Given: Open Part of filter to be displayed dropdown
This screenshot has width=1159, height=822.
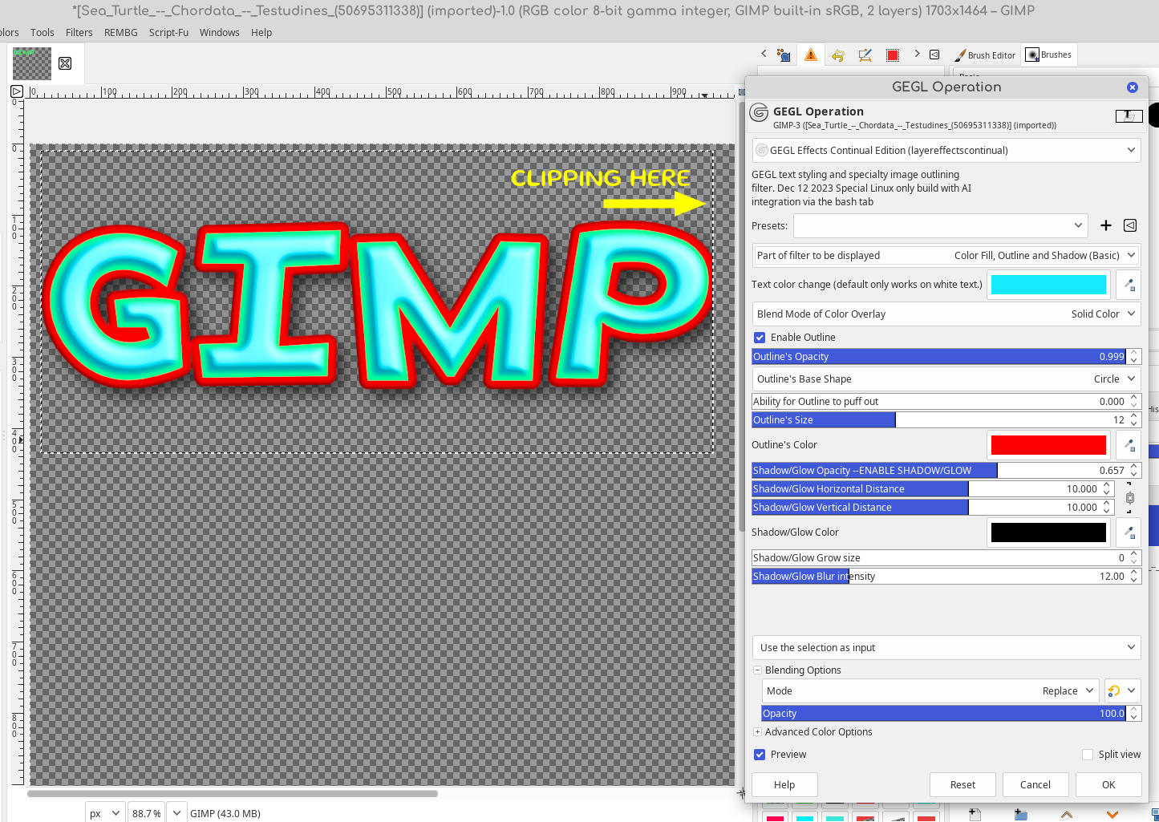Looking at the screenshot, I should 946,256.
